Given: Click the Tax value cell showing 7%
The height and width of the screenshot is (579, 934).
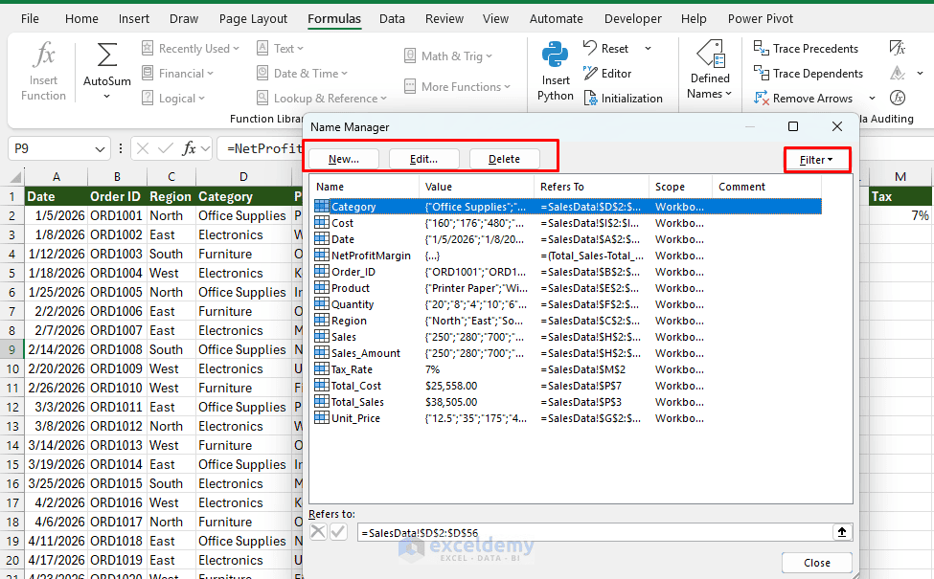Looking at the screenshot, I should (x=900, y=215).
